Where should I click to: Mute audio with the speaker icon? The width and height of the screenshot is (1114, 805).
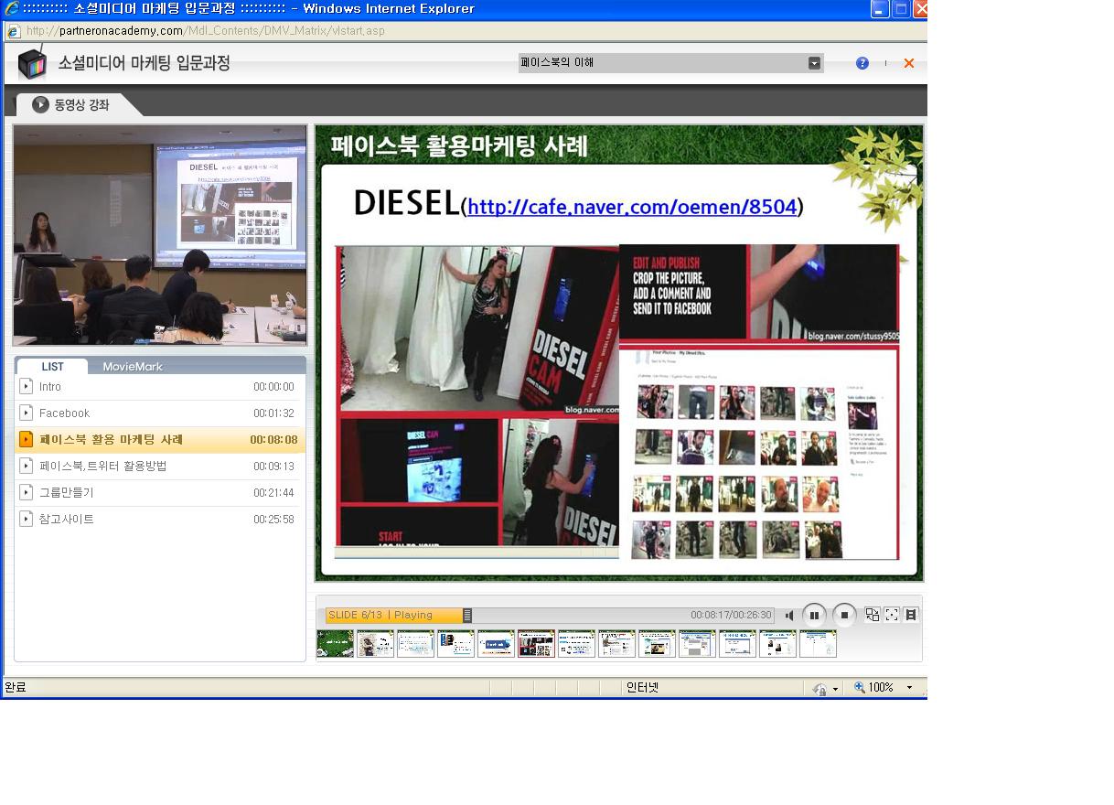789,616
